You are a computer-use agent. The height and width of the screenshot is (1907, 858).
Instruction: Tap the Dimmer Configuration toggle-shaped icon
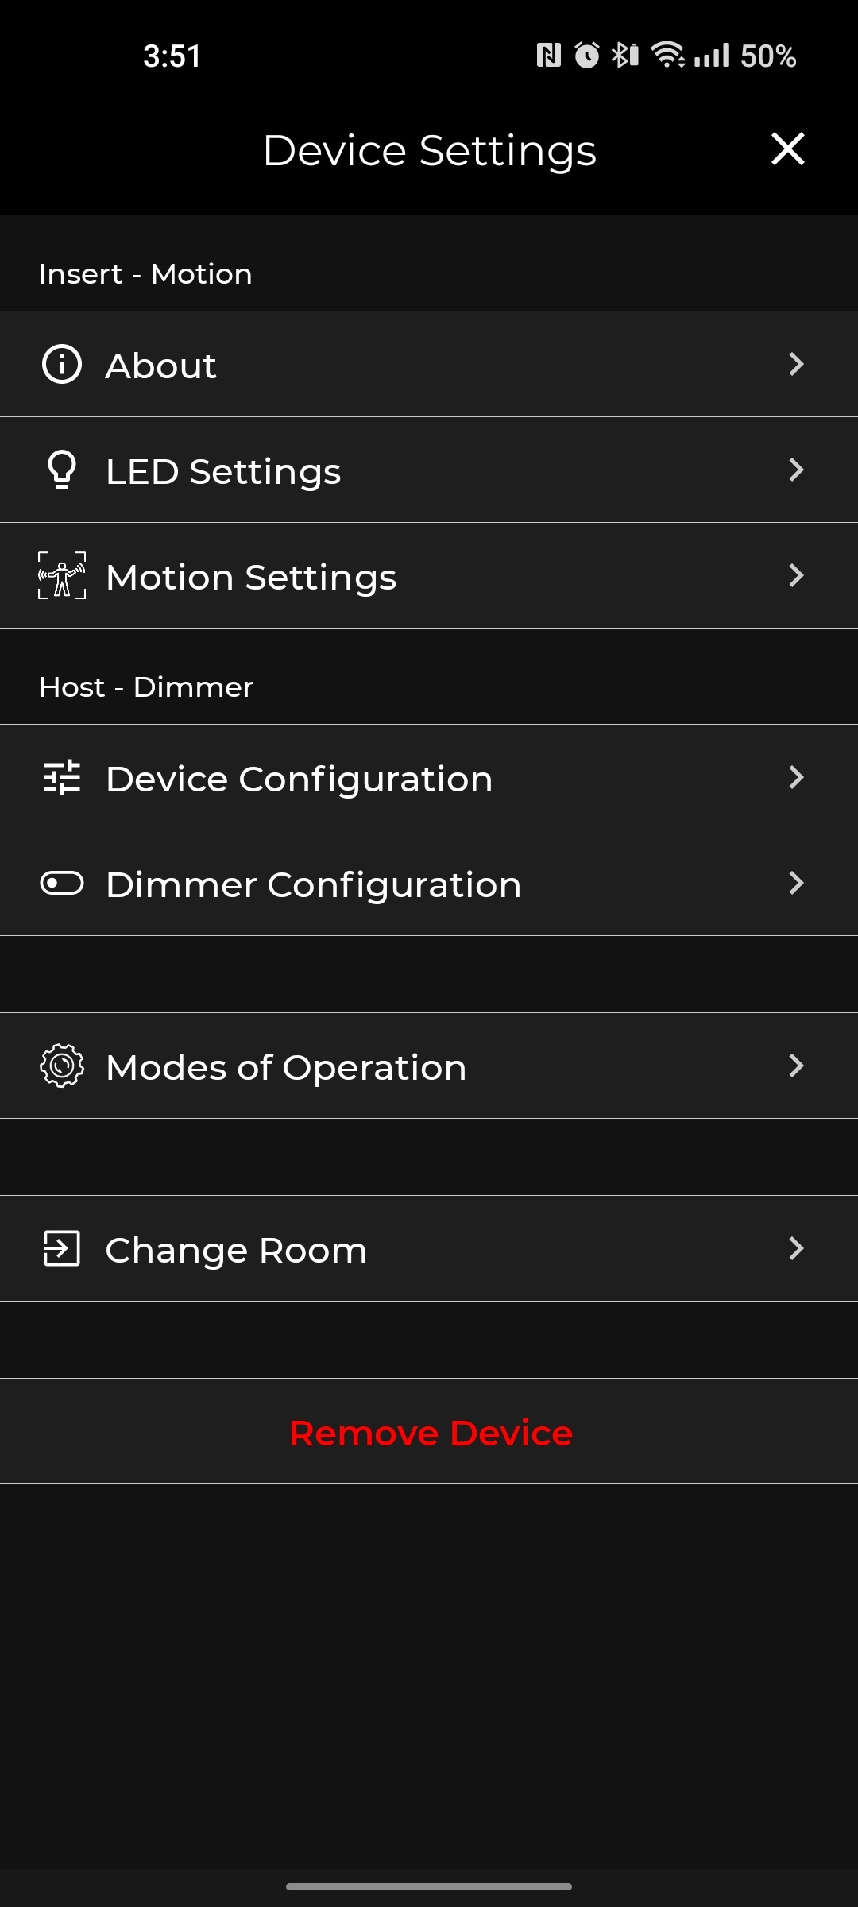click(x=62, y=883)
